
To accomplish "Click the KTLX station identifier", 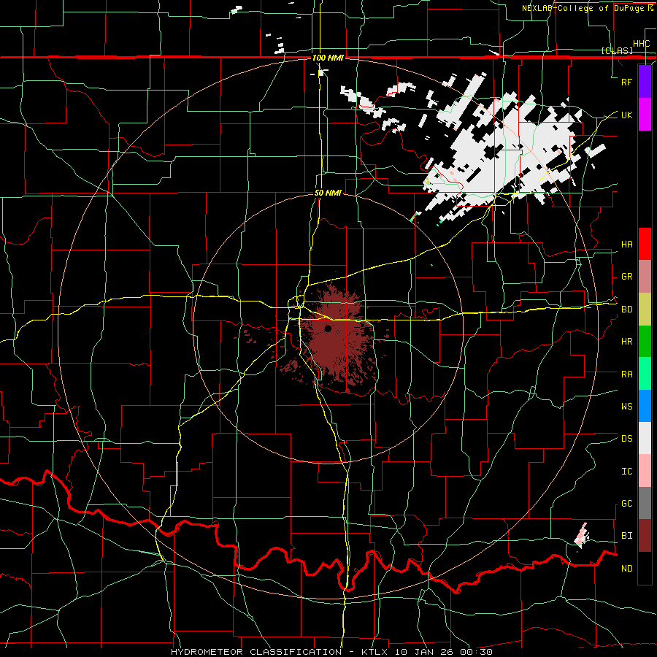I will 375,652.
